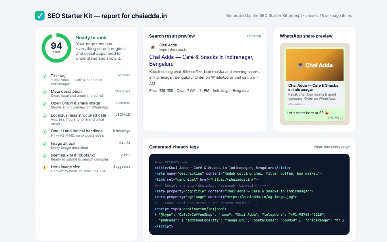Click the 94/100 score ring
The image size is (387, 242).
(x=56, y=48)
